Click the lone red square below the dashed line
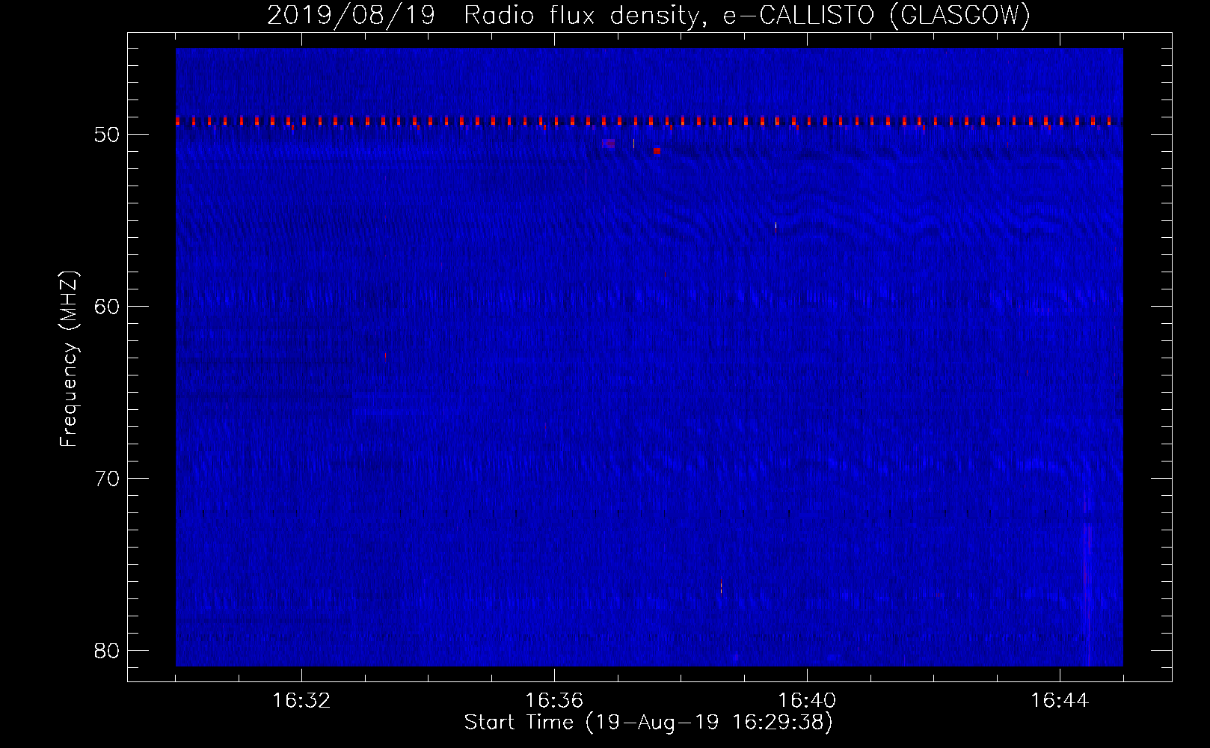 [657, 150]
